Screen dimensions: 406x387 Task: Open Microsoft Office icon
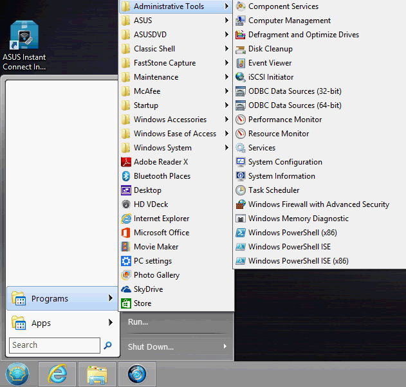click(126, 233)
